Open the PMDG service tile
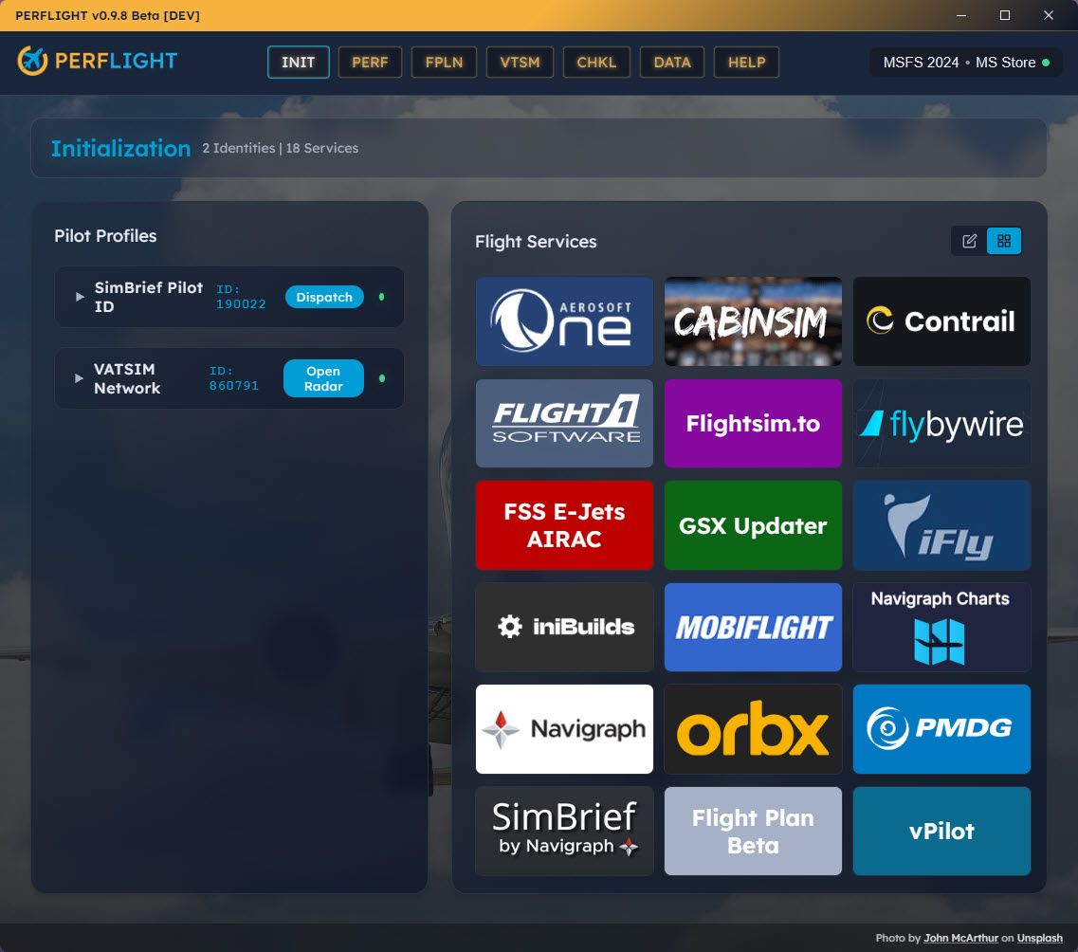 tap(941, 729)
